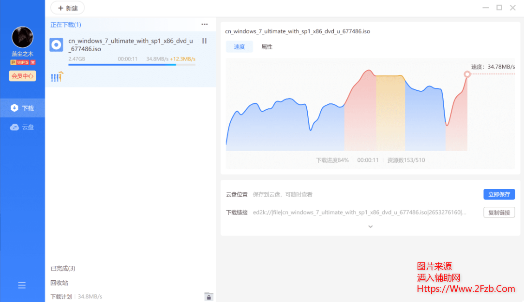Open the more options menu beside 正在下载
The width and height of the screenshot is (524, 302).
tap(205, 25)
